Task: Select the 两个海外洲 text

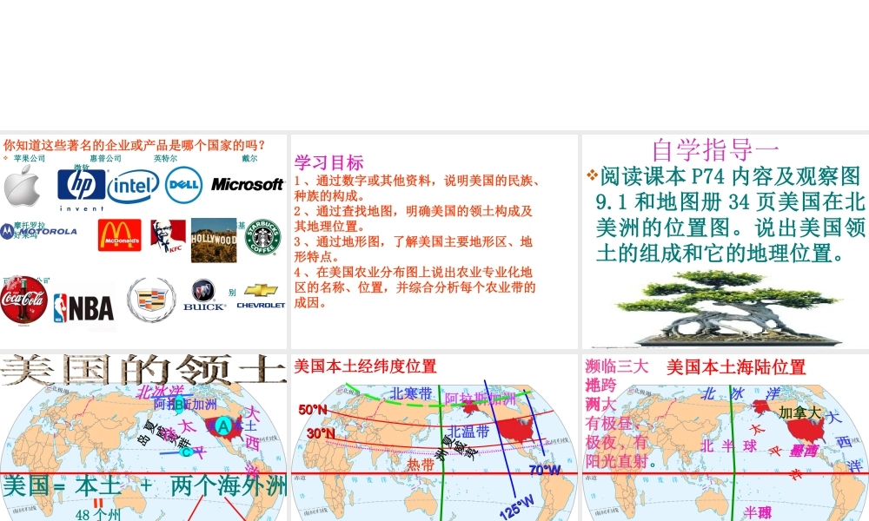Action: tap(229, 486)
